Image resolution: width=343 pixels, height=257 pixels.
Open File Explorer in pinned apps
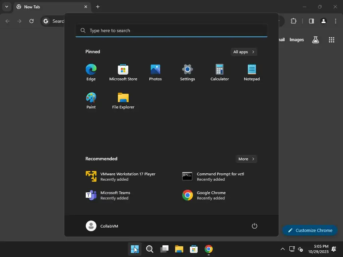coord(123,100)
